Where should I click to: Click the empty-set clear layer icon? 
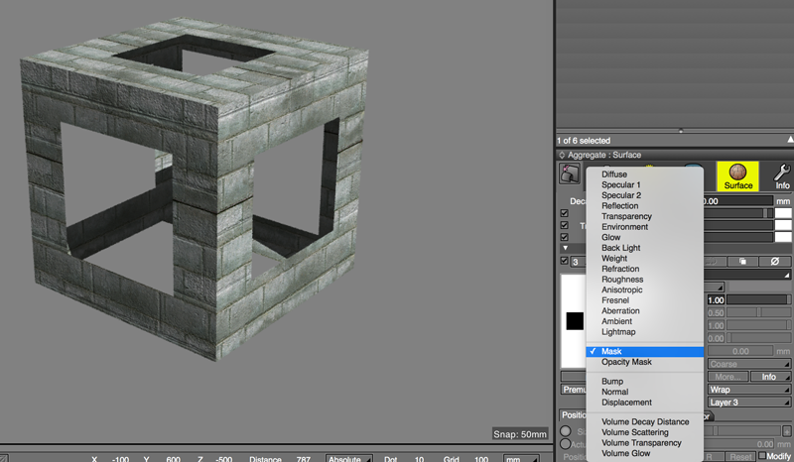[x=774, y=262]
